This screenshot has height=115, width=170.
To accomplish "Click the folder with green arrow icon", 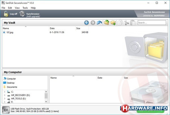I will (x=107, y=23).
